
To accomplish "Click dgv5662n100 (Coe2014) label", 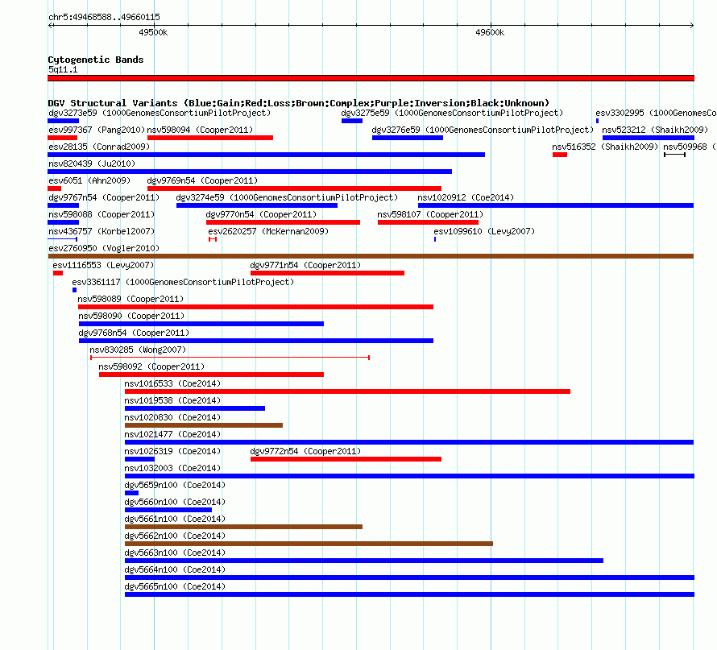I will tap(175, 536).
